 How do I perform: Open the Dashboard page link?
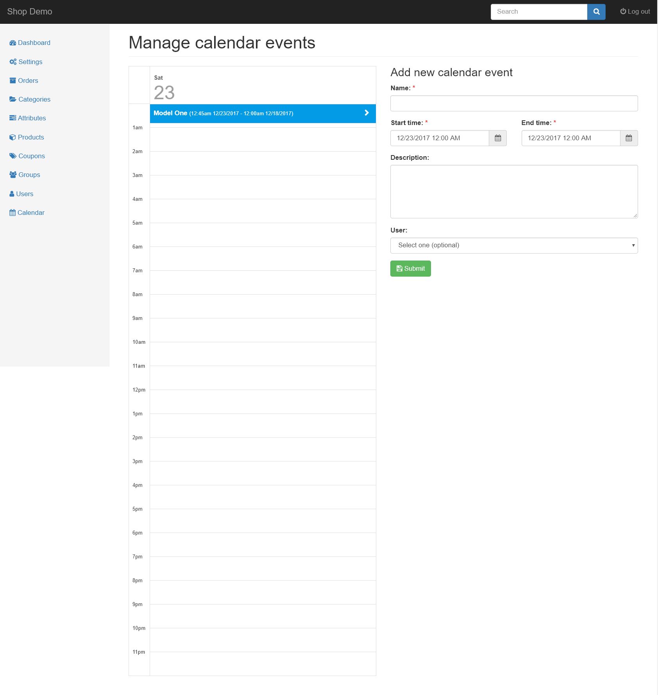34,43
